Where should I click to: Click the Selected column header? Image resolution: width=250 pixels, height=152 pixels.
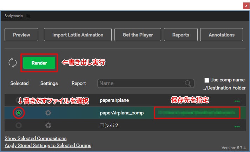19,83
